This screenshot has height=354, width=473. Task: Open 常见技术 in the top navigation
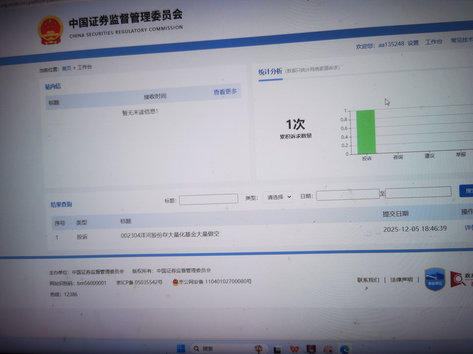point(462,40)
